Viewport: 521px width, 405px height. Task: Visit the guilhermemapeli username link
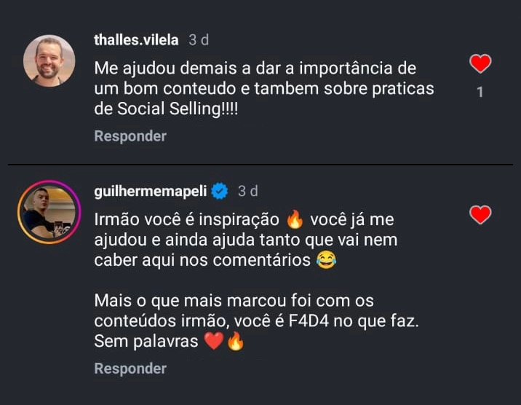pyautogui.click(x=151, y=192)
